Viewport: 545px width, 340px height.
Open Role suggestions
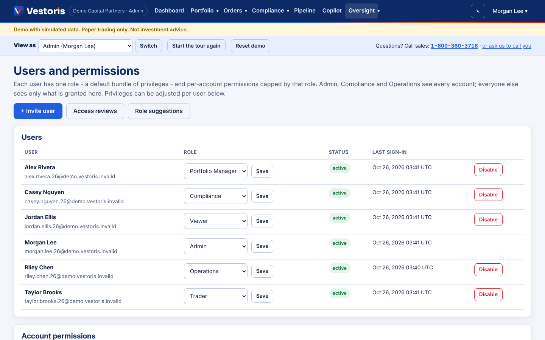(x=159, y=111)
